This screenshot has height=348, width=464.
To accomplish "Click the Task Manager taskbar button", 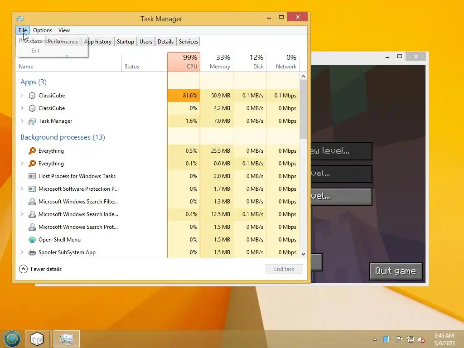I will [x=67, y=339].
